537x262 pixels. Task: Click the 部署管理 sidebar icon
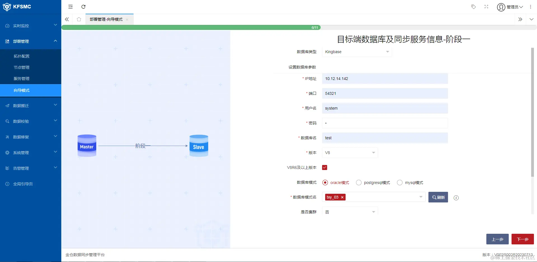pos(7,41)
